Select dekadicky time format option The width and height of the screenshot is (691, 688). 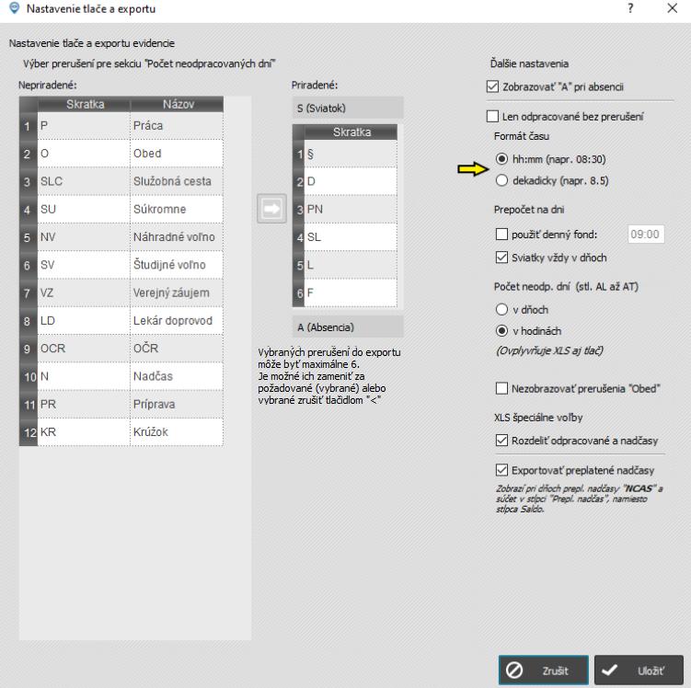tap(502, 180)
